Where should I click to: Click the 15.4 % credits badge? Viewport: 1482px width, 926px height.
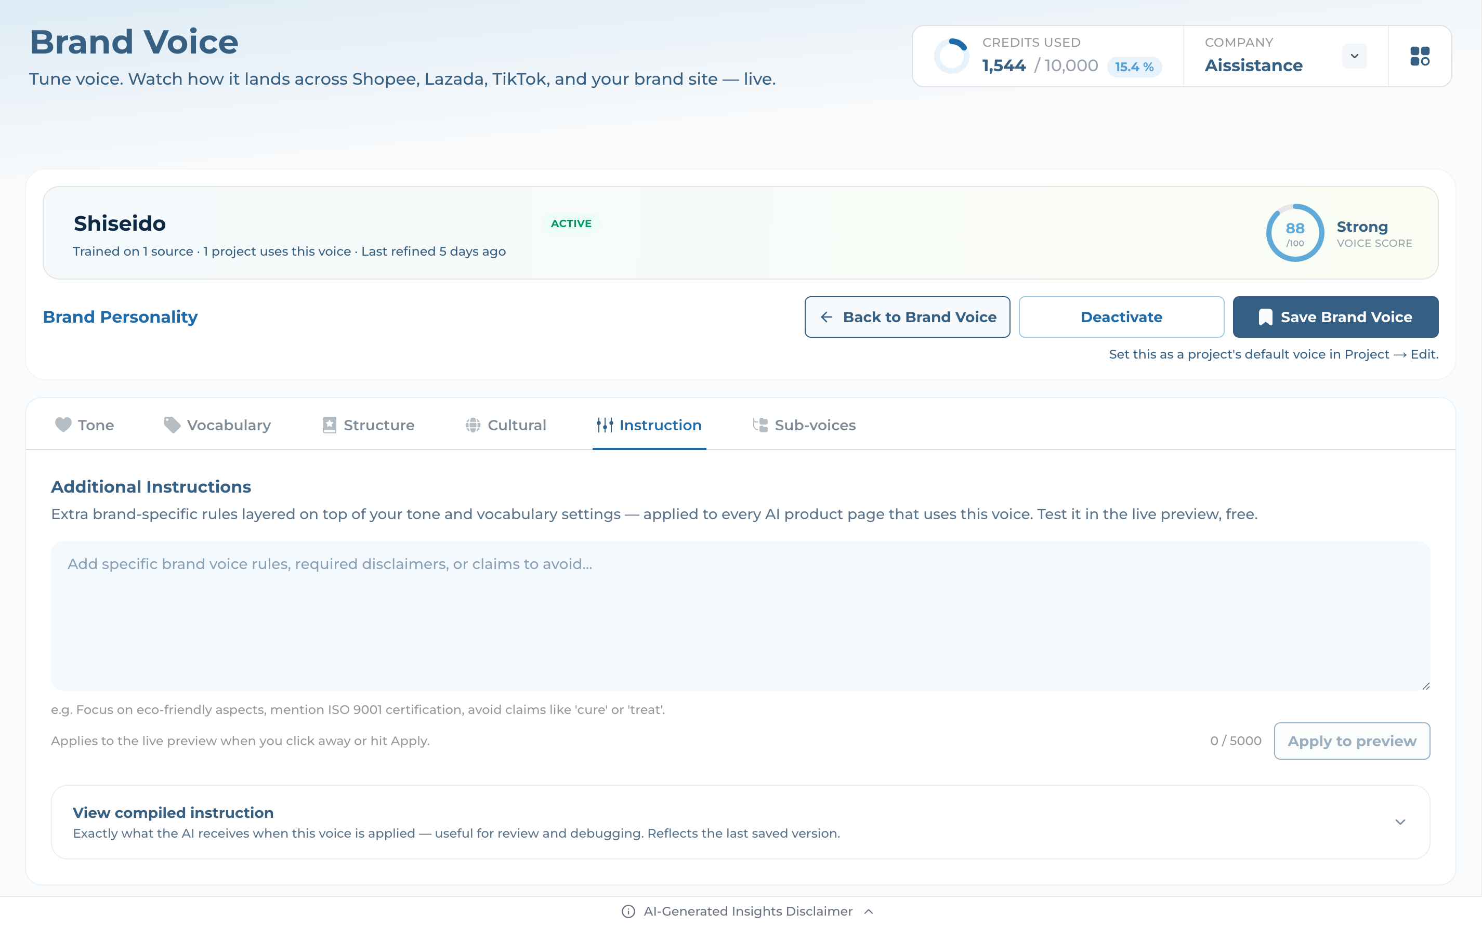pos(1134,67)
